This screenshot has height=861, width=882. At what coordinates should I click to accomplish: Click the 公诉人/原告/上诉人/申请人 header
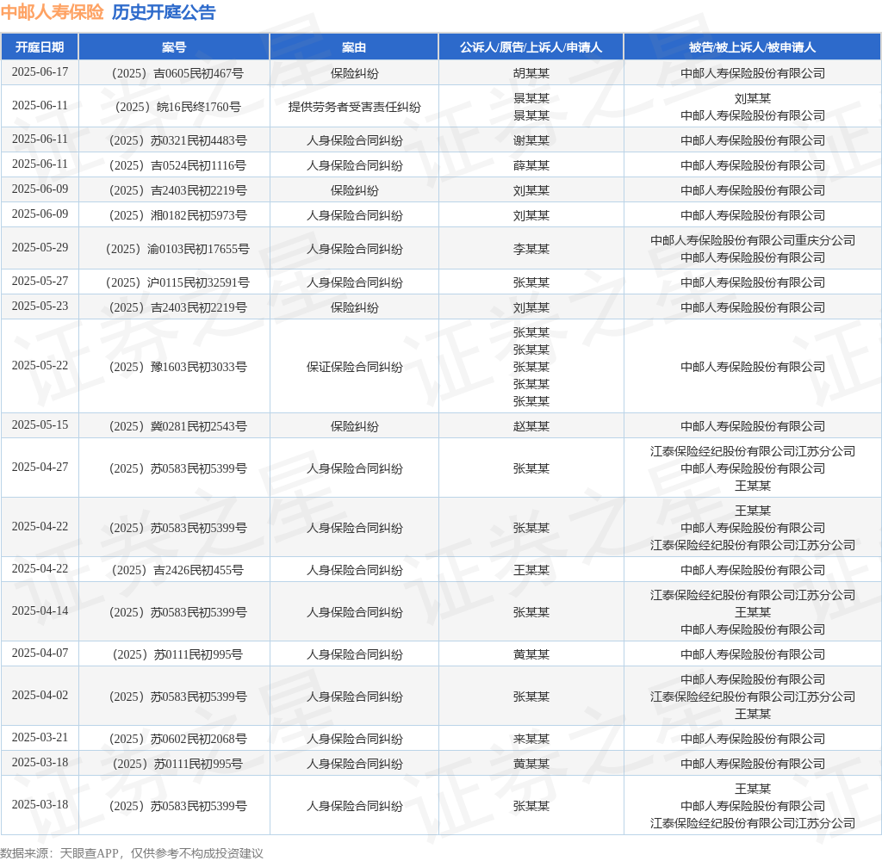(x=531, y=47)
